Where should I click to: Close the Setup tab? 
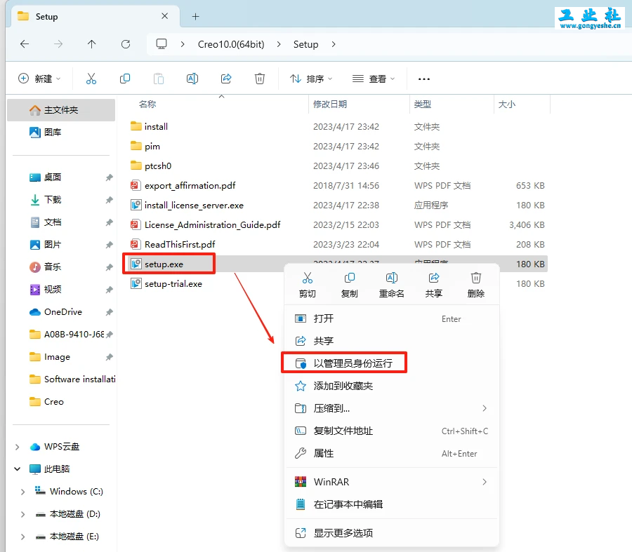[x=165, y=16]
